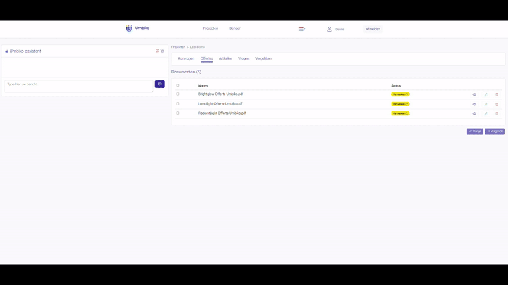Tick the checkbox for RadiantLight Offerte Umbiko.pdf
Screen dimensions: 508x285
pyautogui.click(x=178, y=113)
